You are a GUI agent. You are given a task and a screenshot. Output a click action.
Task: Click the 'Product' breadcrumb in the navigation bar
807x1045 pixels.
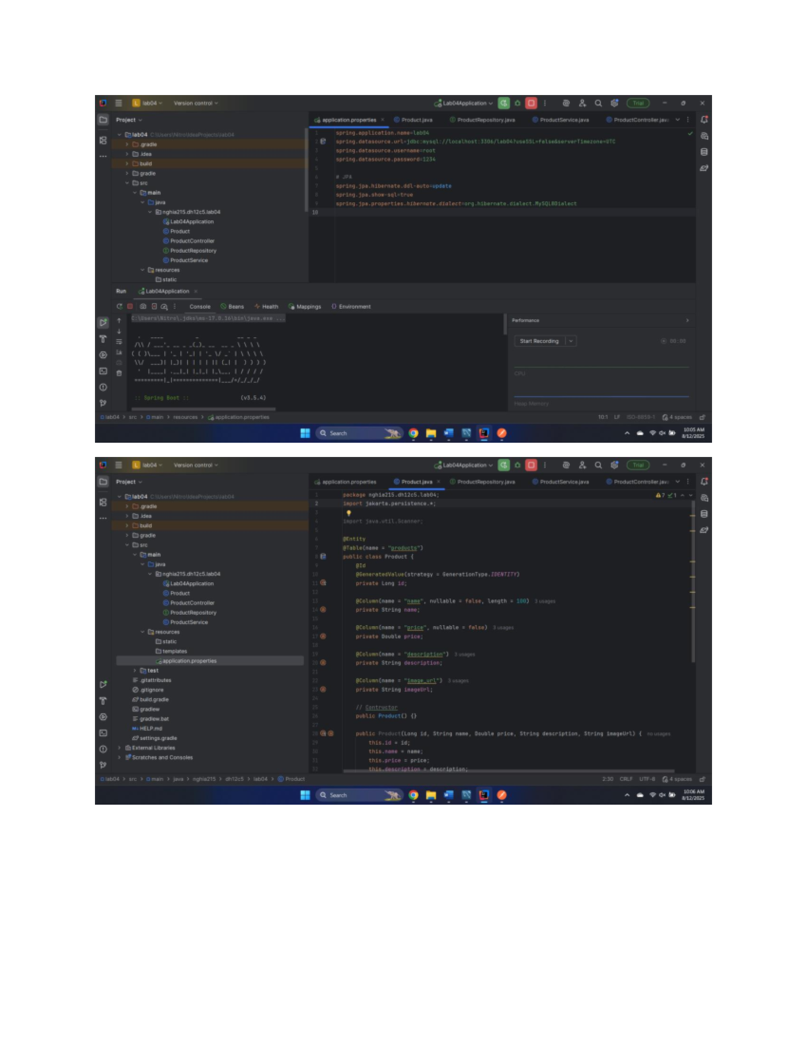pos(291,779)
